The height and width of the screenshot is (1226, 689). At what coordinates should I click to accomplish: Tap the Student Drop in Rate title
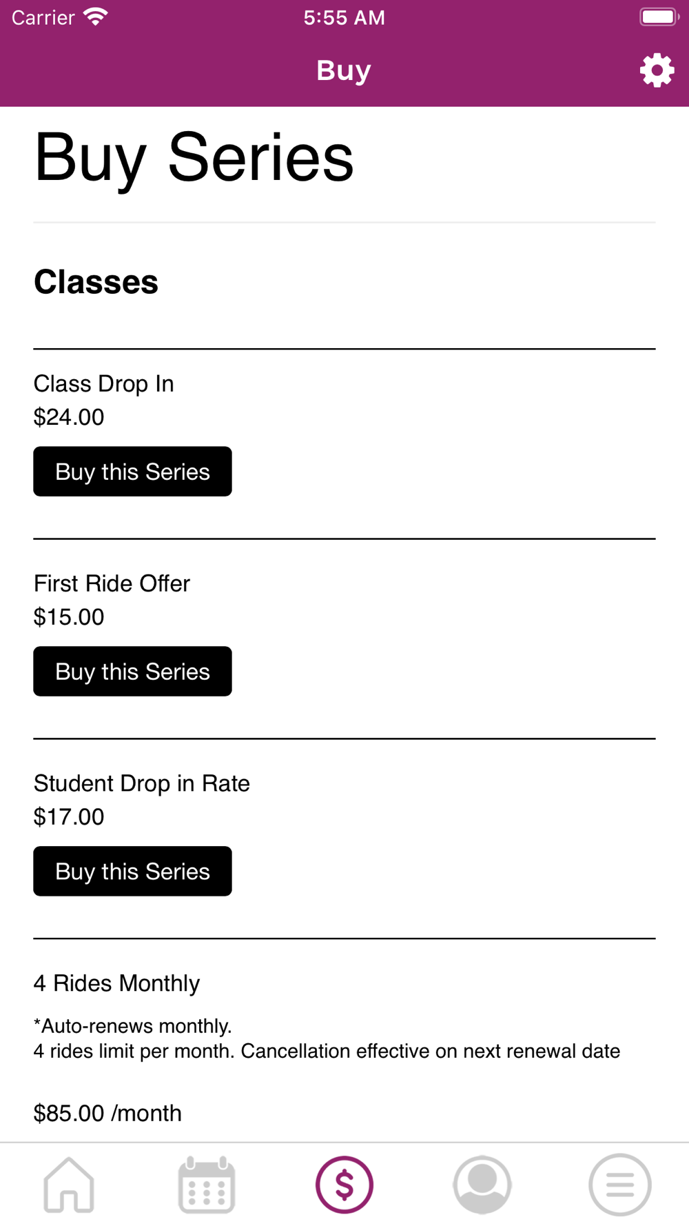point(142,783)
